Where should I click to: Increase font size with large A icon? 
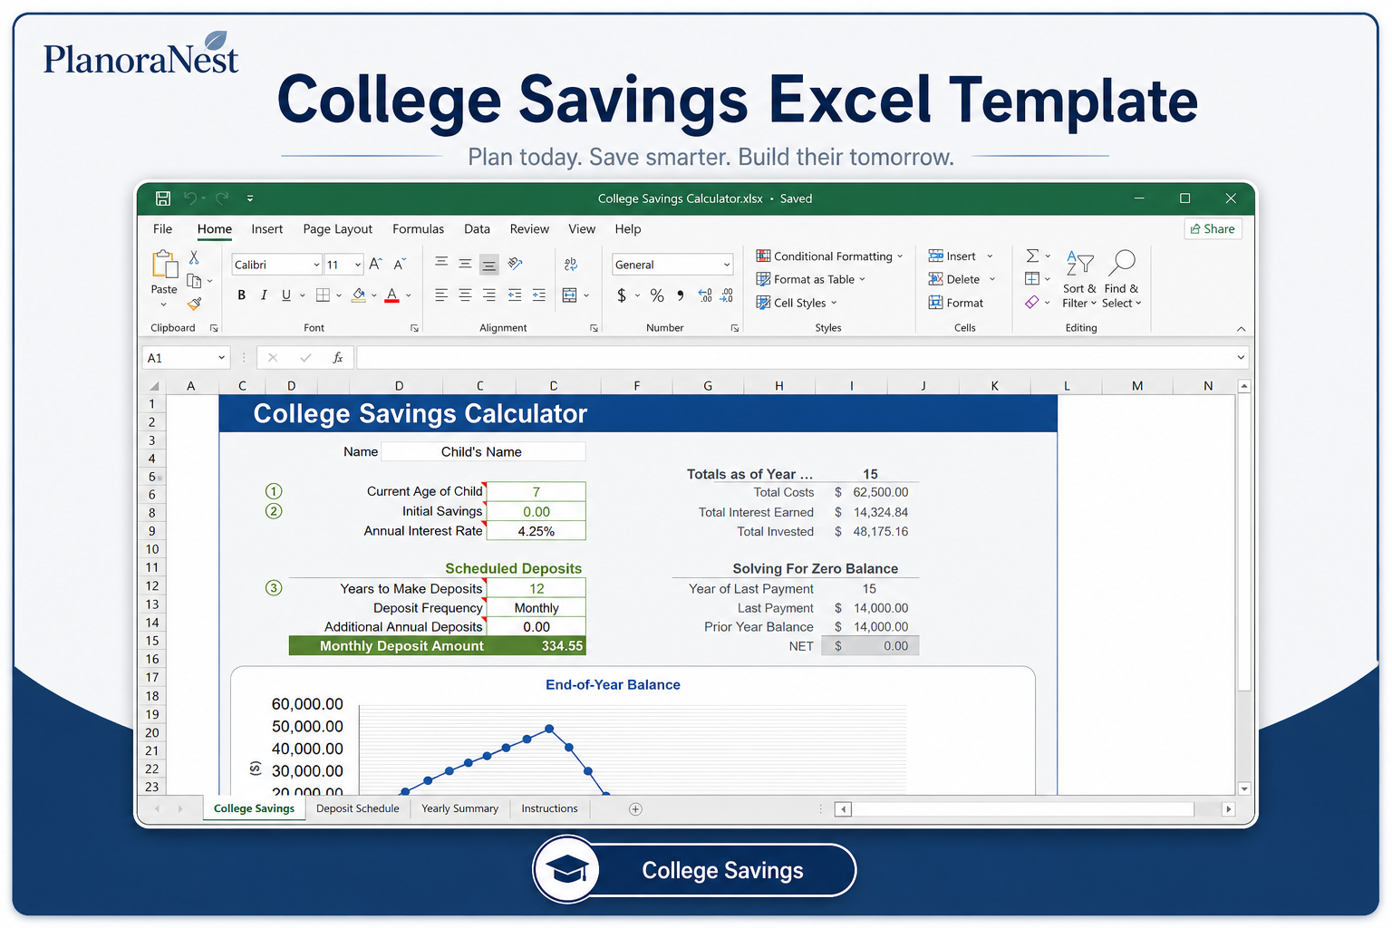[375, 264]
